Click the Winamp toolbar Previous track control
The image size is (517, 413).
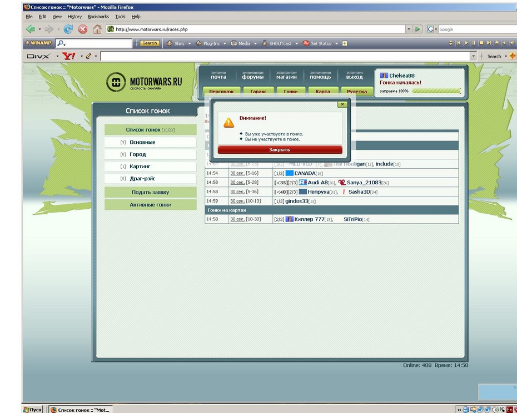[458, 43]
